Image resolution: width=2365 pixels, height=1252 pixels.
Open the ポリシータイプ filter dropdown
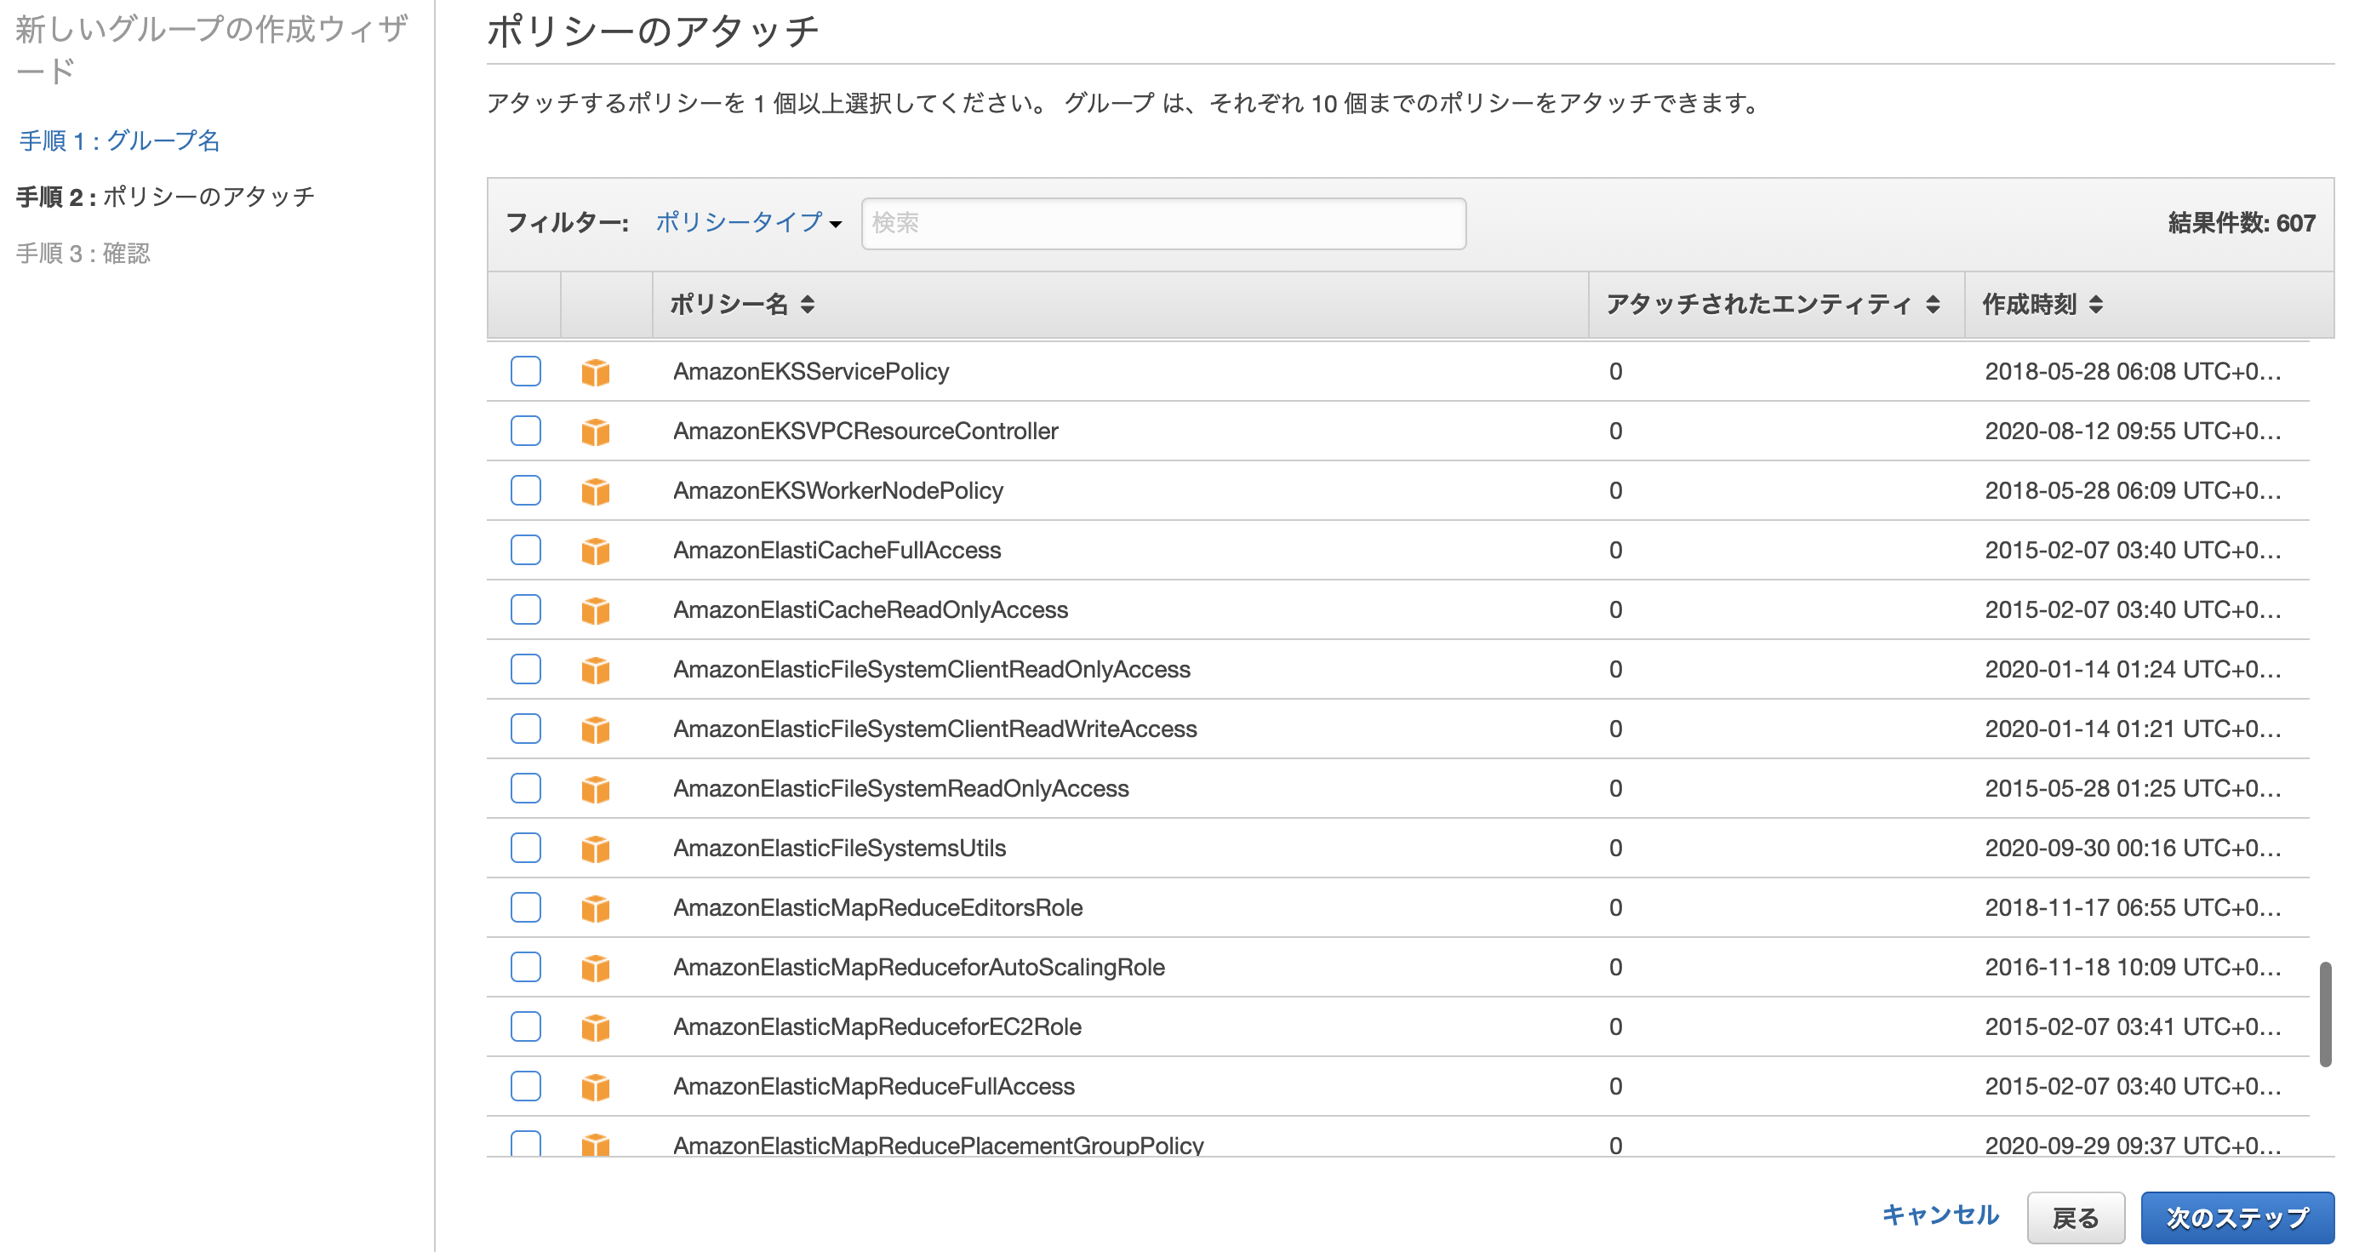click(747, 222)
